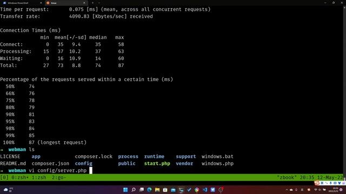Click the "composer.json" file name
The image size is (346, 194).
pyautogui.click(x=50, y=163)
